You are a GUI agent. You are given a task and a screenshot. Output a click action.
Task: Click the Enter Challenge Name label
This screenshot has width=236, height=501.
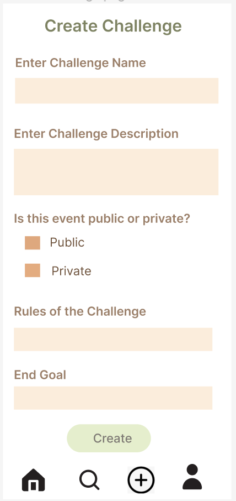coord(81,63)
